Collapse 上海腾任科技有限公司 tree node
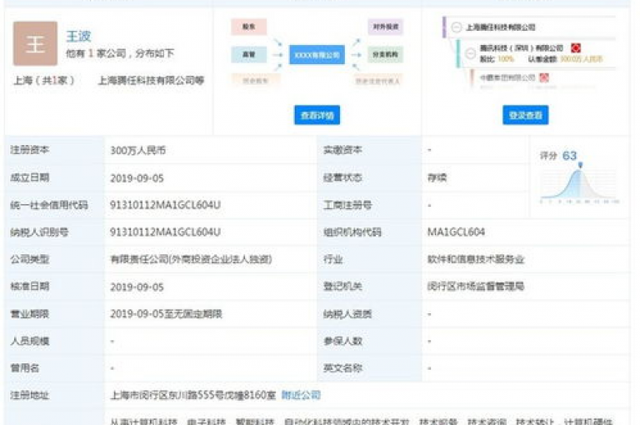 tap(457, 27)
